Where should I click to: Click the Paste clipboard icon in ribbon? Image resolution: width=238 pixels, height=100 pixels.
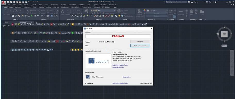192,11
